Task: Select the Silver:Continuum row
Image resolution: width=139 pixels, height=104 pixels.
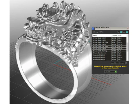Action: tap(109, 53)
